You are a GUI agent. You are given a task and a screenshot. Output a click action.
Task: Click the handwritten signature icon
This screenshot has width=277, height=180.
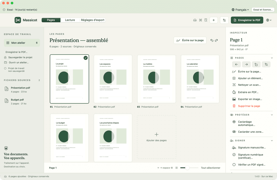(x=234, y=147)
